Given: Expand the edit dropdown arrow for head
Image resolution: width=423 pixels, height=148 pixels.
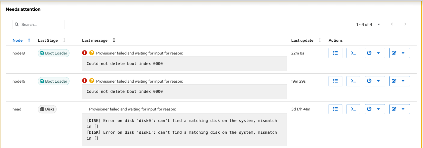Looking at the screenshot, I should pyautogui.click(x=403, y=109).
